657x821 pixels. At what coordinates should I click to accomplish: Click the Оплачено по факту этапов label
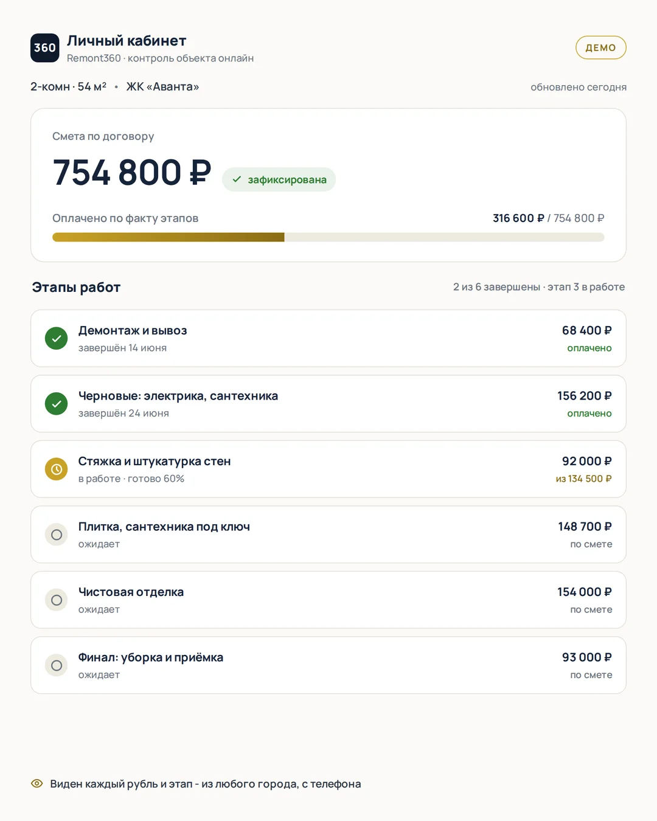[125, 218]
